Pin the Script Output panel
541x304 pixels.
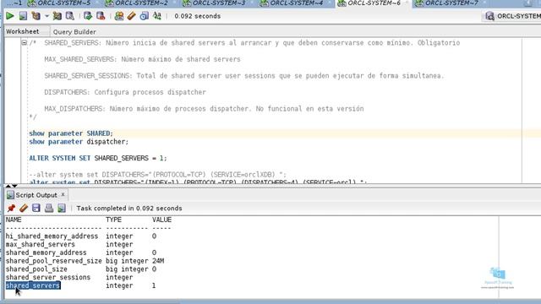(11, 208)
